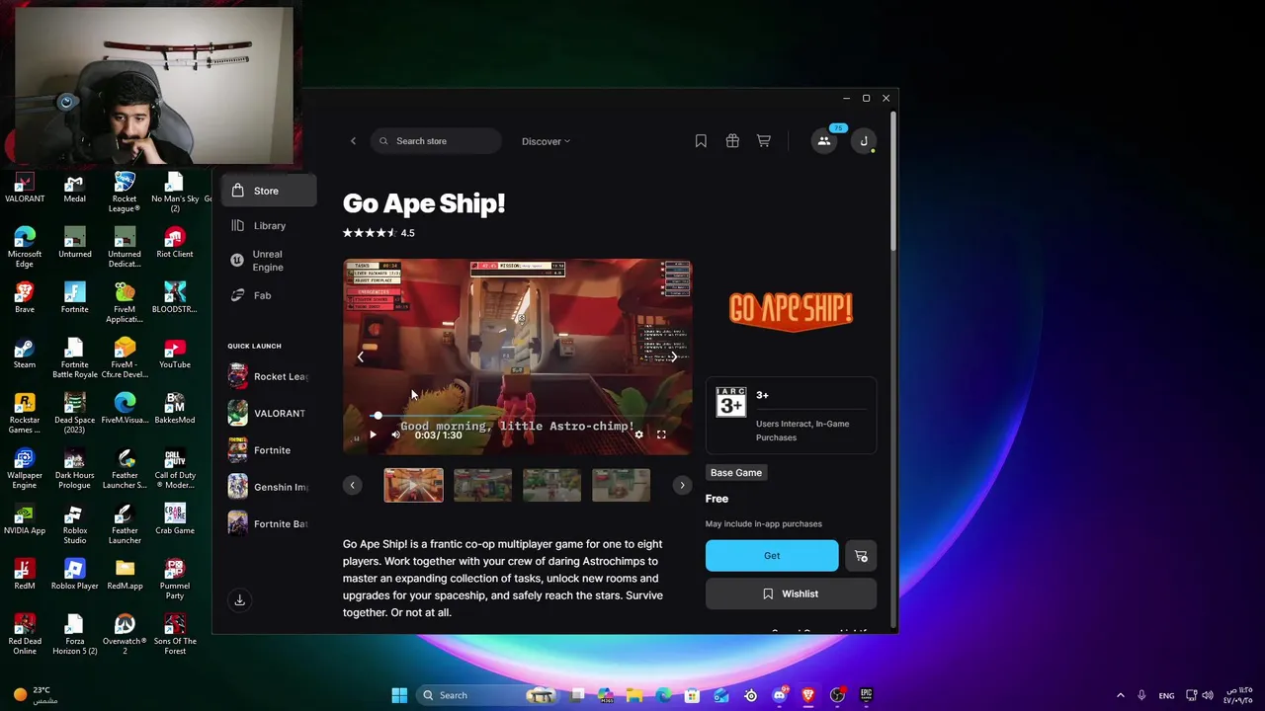
Task: Open the Rocket League desktop shortcut
Action: coord(125,193)
